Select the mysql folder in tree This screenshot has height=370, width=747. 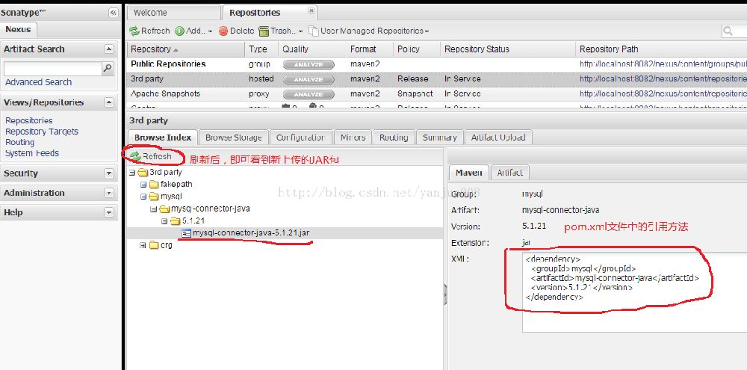tap(165, 197)
